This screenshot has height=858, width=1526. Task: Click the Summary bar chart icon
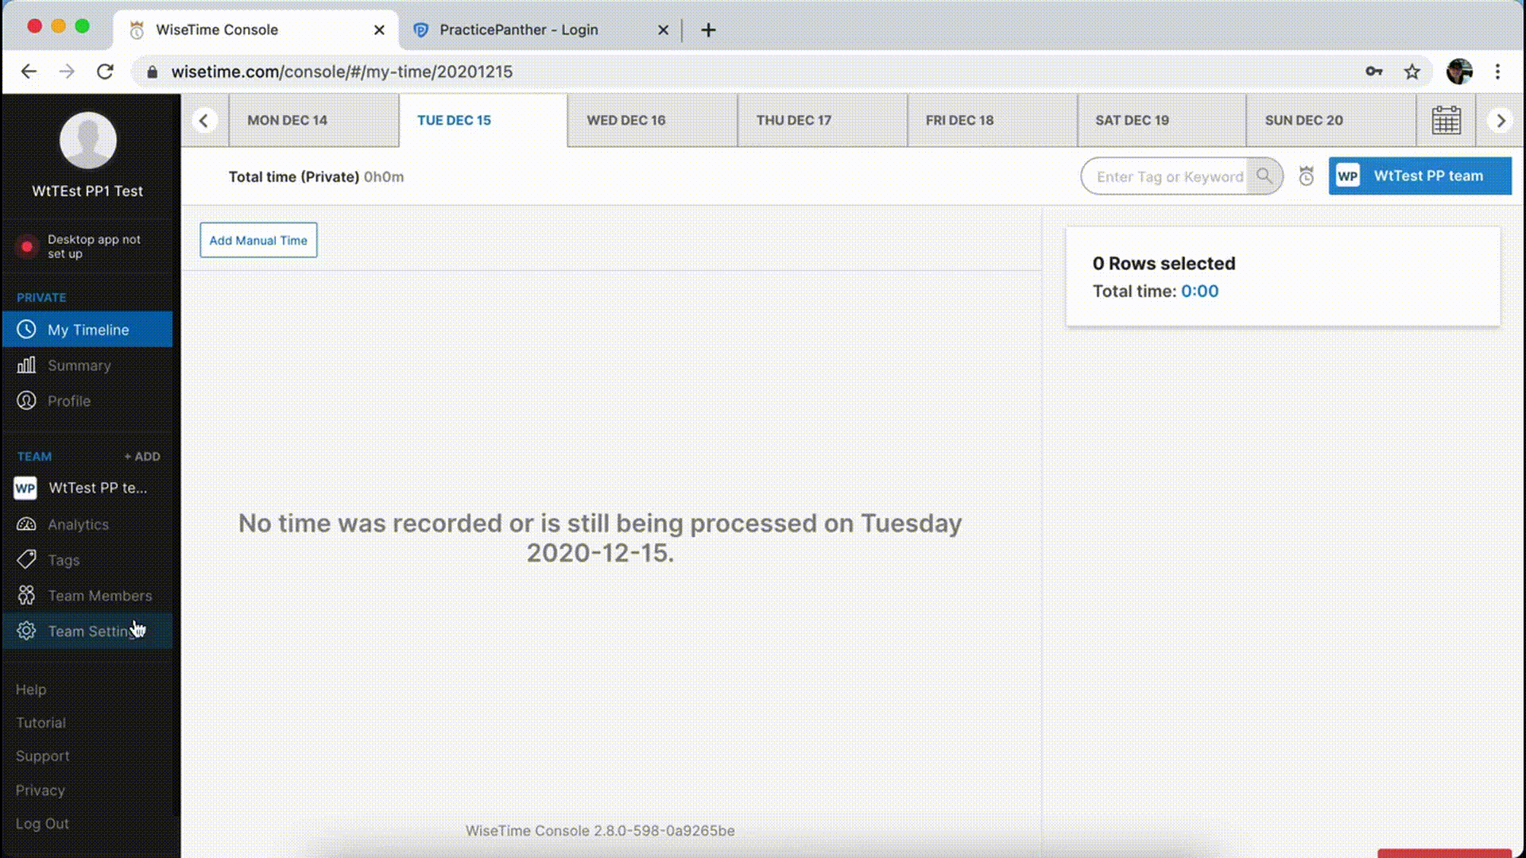coord(26,365)
